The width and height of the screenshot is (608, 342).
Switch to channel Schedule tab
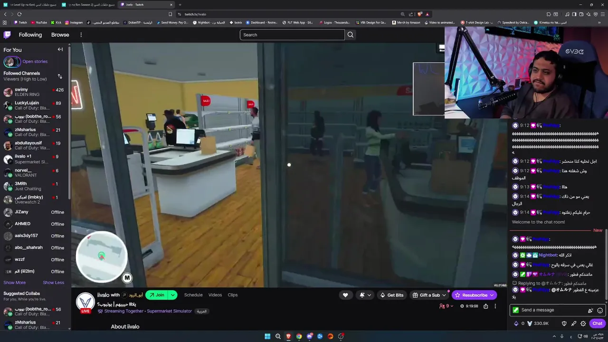click(193, 295)
